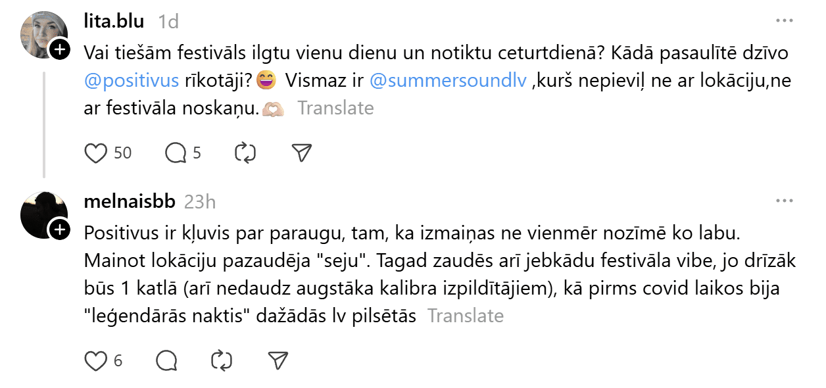Repost lita.blu's post
The height and width of the screenshot is (388, 826).
(x=245, y=153)
